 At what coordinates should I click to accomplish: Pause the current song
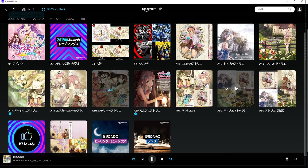[152, 159]
